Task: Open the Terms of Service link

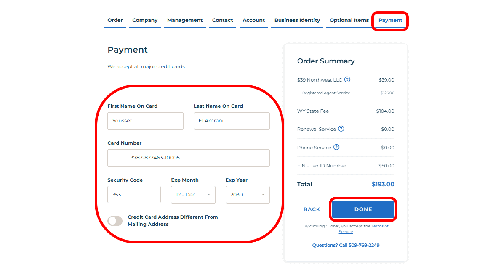Action: (x=379, y=226)
